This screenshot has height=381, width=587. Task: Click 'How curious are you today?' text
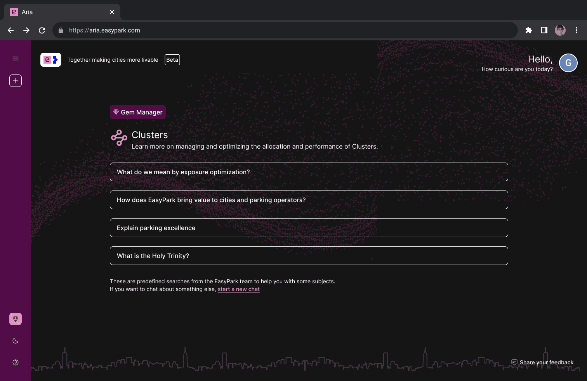517,69
